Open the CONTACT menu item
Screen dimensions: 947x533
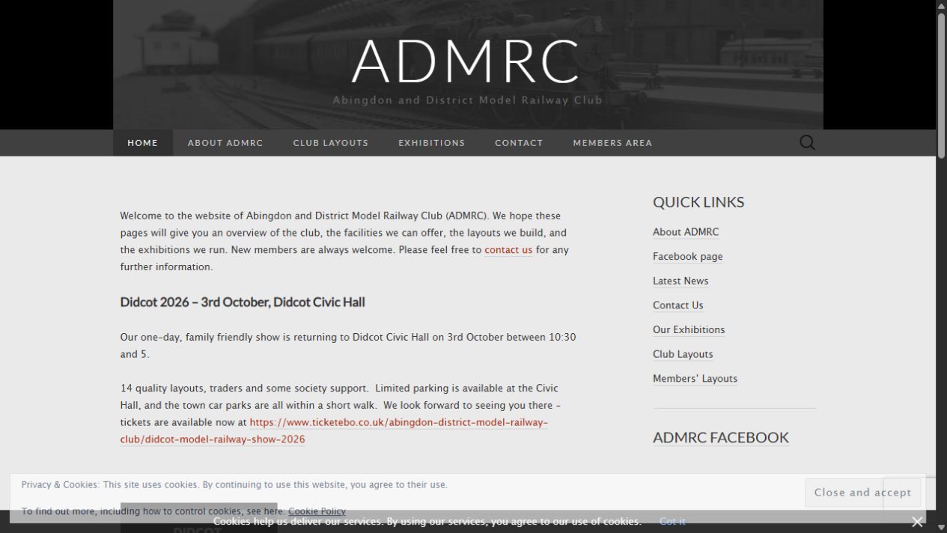pyautogui.click(x=519, y=142)
